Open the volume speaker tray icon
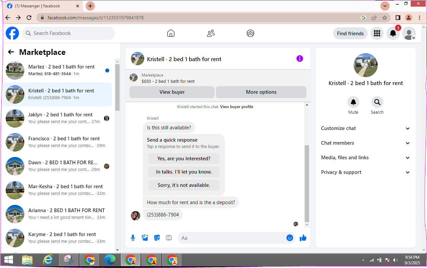The width and height of the screenshot is (427, 268). coord(395,260)
